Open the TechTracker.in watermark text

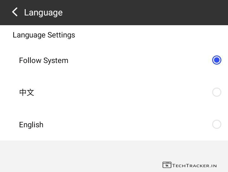(194, 165)
